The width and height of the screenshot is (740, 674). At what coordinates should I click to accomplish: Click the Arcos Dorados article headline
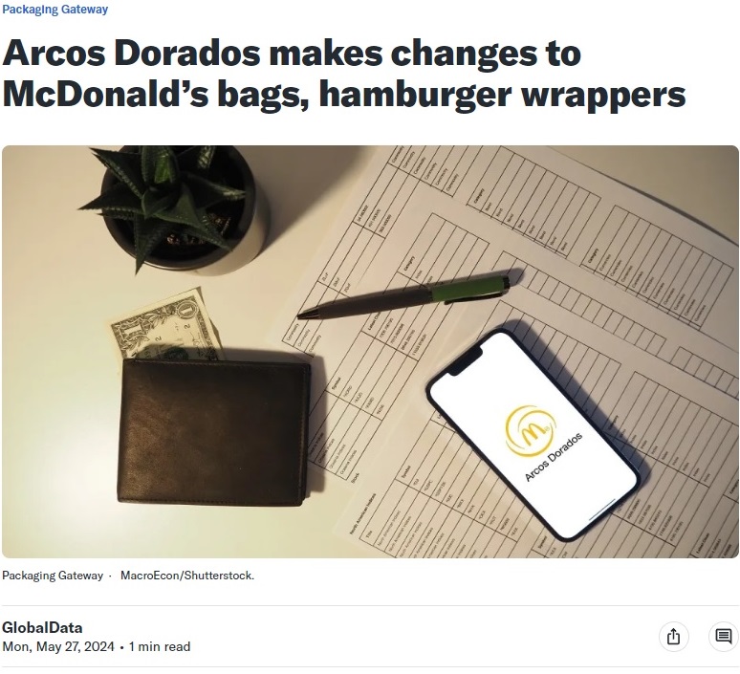[x=343, y=74]
